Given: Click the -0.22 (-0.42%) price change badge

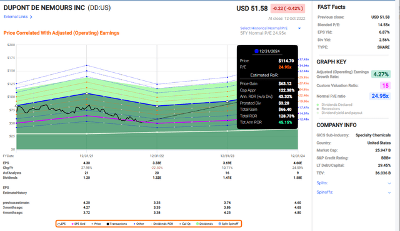Looking at the screenshot, I should (x=287, y=8).
